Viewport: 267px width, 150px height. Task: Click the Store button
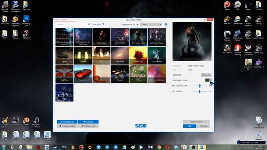pyautogui.click(x=88, y=122)
